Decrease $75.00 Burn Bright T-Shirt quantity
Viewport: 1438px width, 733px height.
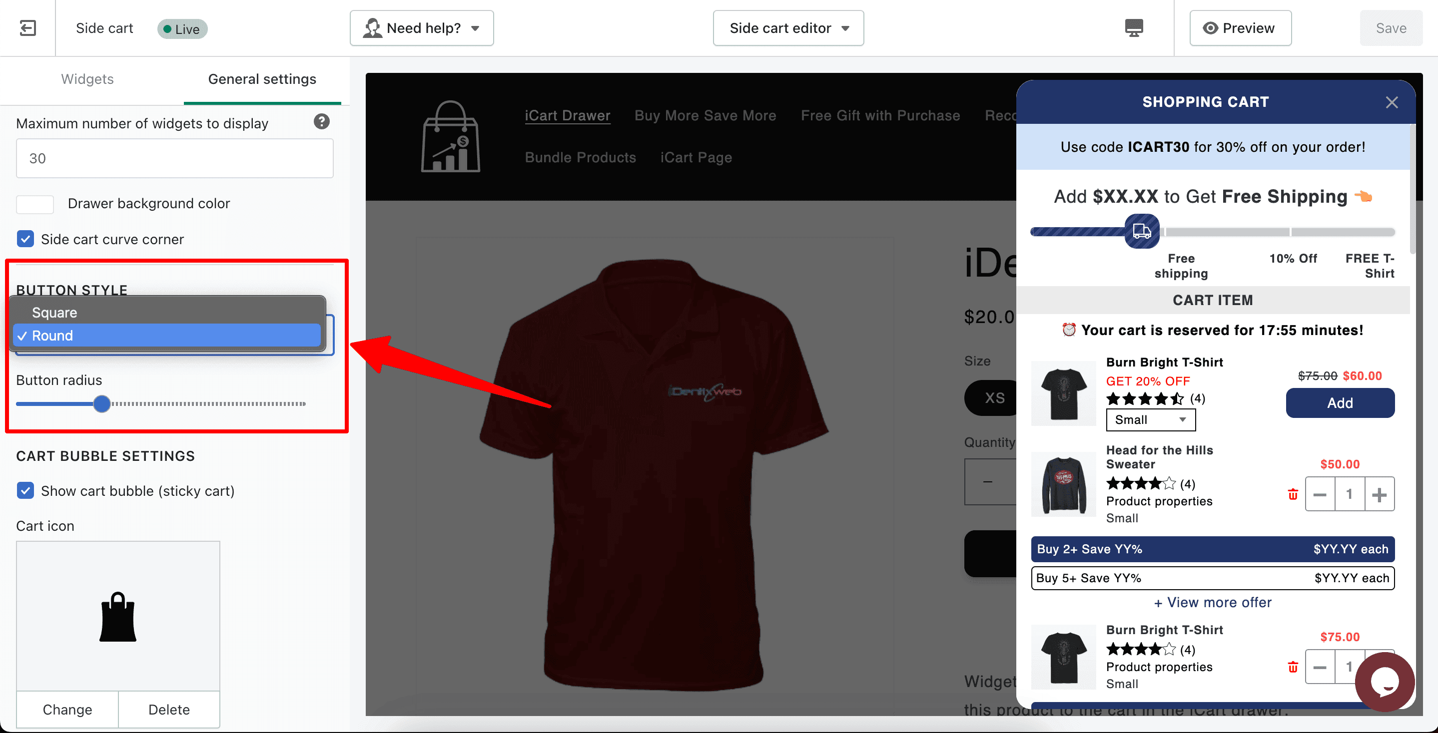pyautogui.click(x=1320, y=667)
